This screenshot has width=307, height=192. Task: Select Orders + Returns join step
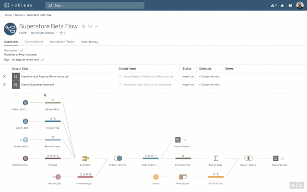pos(118,158)
